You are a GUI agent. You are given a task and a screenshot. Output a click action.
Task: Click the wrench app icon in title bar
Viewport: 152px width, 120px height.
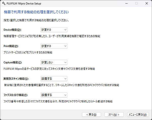point(4,4)
